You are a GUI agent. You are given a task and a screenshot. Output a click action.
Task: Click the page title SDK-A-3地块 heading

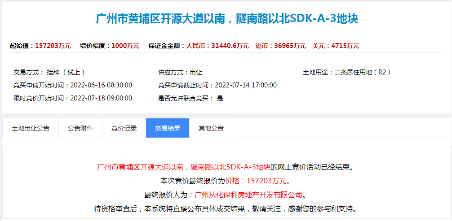[x=227, y=19]
